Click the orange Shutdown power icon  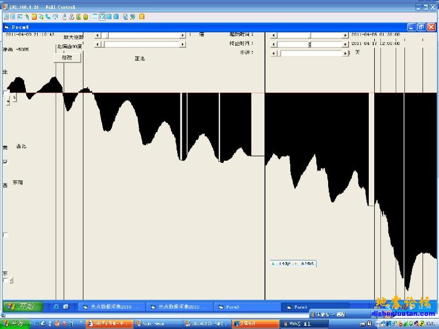[34, 17]
